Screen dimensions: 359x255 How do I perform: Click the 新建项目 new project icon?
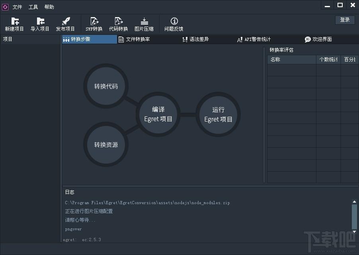[x=14, y=24]
